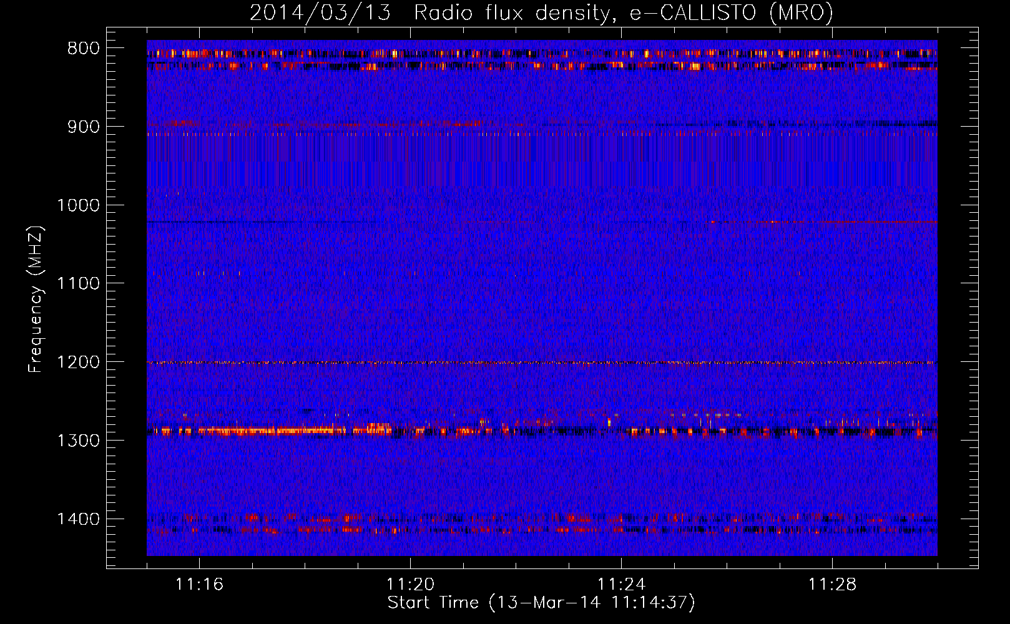1010x624 pixels.
Task: Click the 11:20 time tick label
Action: click(410, 585)
